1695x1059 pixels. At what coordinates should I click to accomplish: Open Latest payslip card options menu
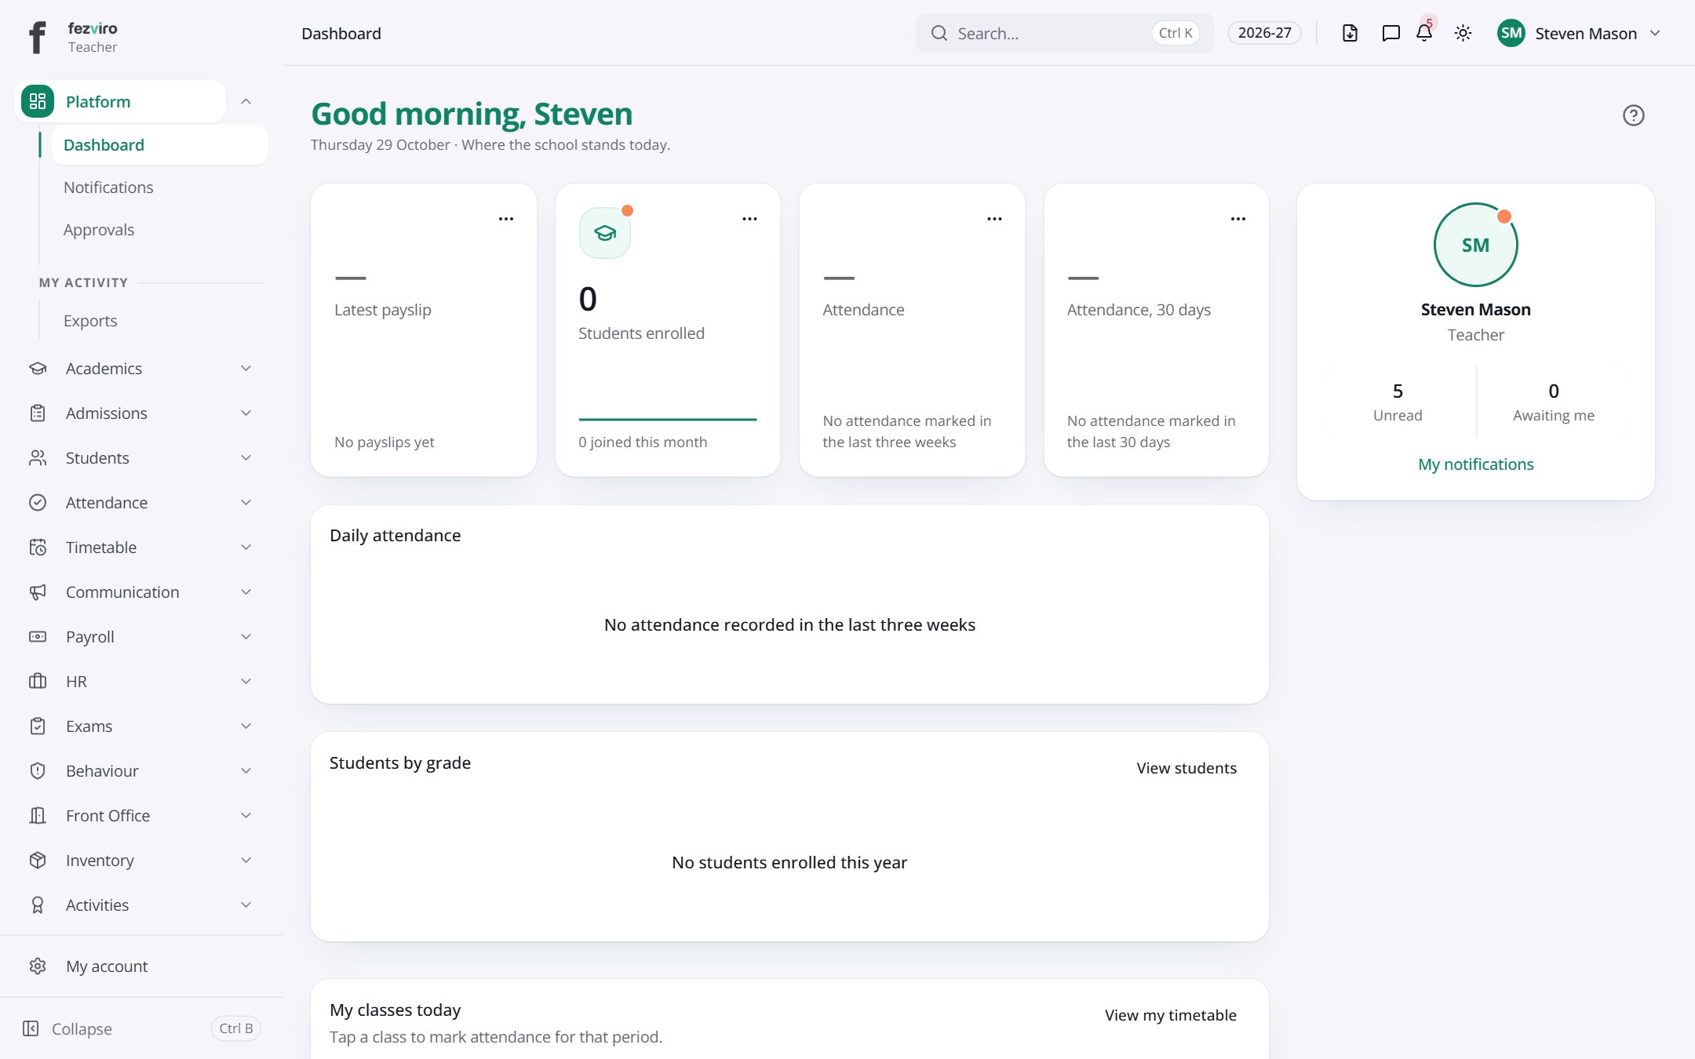coord(506,219)
